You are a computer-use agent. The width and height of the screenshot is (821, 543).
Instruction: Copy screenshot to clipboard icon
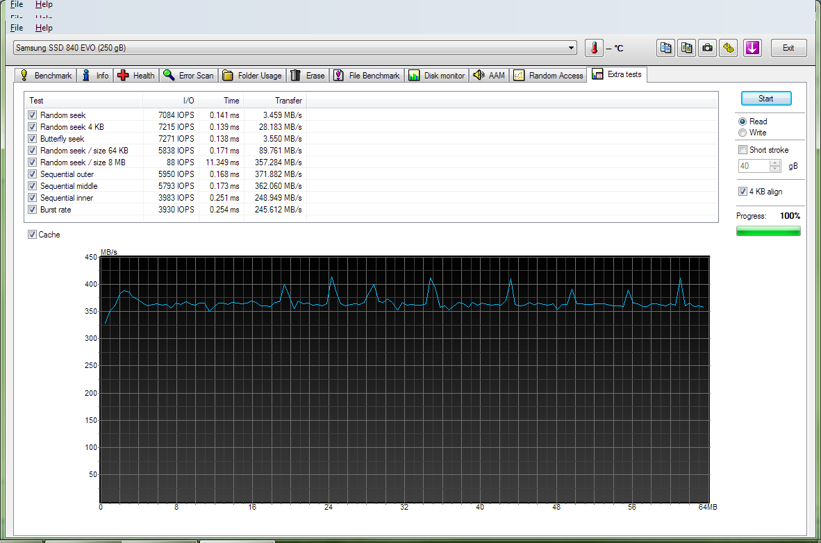point(686,48)
